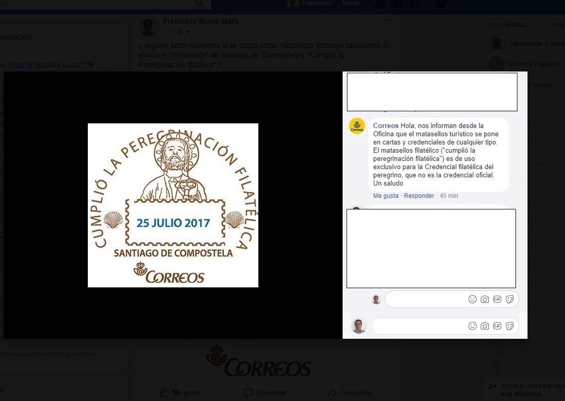Viewport: 565px width, 401px height.
Task: Click the TUS PÁGINAS heading
Action: tap(507, 25)
